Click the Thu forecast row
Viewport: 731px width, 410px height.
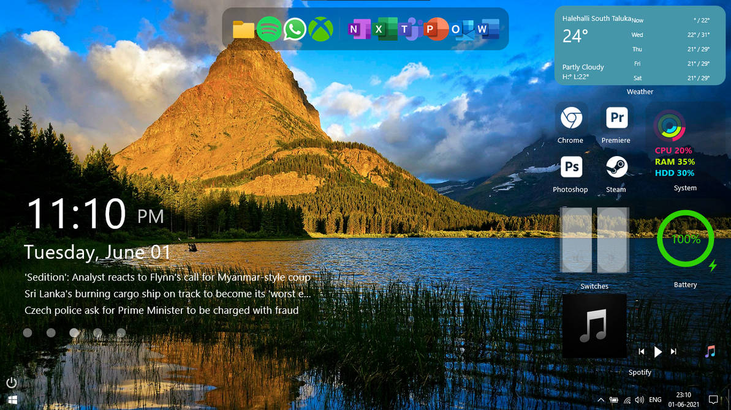[x=671, y=50]
